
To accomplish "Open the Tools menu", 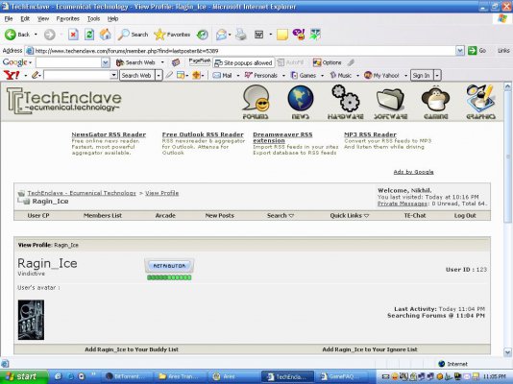I will (x=93, y=18).
